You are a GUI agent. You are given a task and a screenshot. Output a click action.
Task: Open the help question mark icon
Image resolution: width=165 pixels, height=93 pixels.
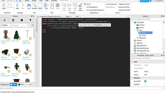[x=151, y=1]
